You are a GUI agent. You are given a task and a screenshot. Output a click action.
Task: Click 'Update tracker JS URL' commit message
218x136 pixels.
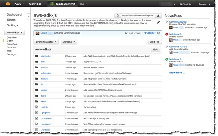(94, 68)
